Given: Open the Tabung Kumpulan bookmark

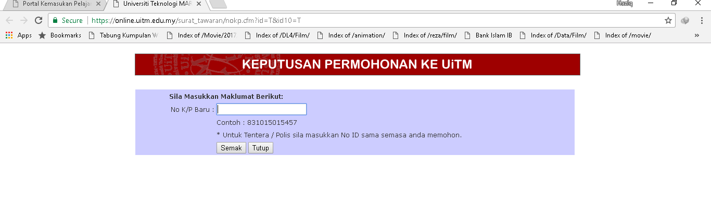Looking at the screenshot, I should (123, 35).
